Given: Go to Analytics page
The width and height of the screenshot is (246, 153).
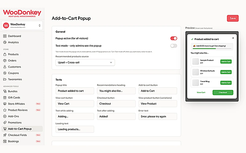Looking at the screenshot, I should [x=22, y=42].
